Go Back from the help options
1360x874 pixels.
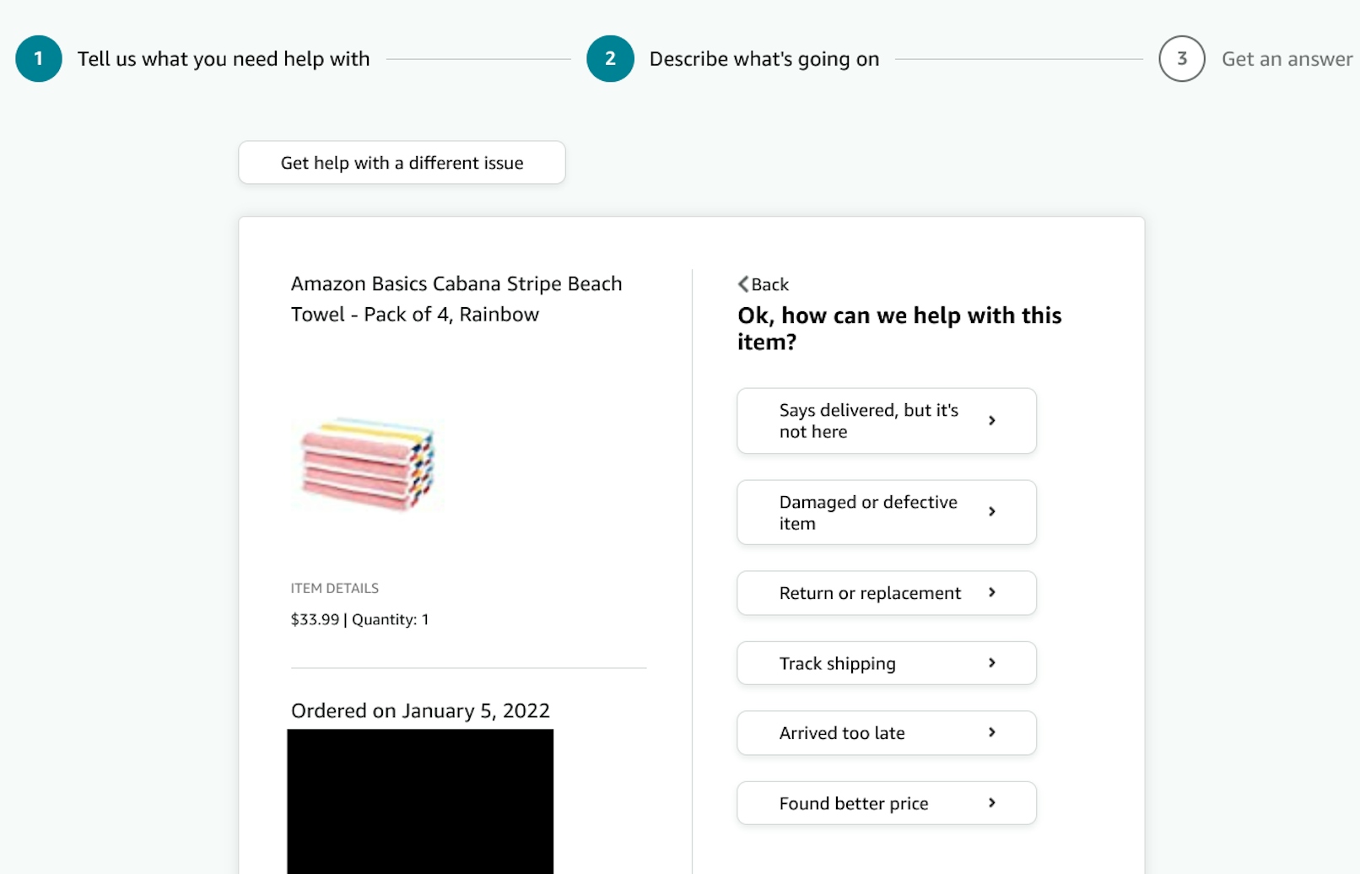764,284
